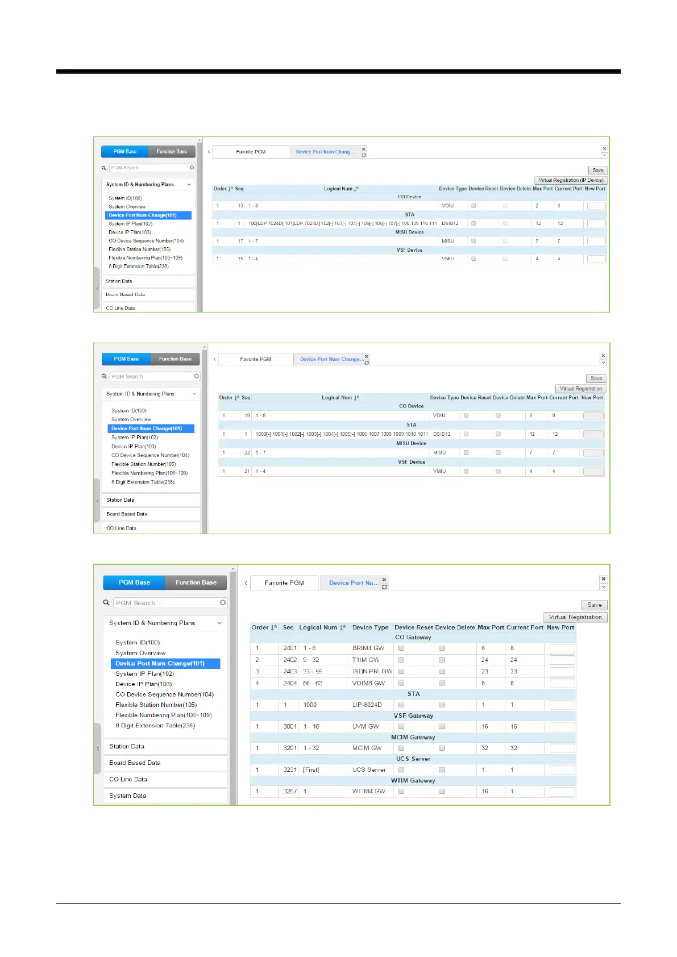Image resolution: width=677 pixels, height=957 pixels.
Task: Collapse the sidebar handle in the middle screenshot
Action: coord(97,500)
